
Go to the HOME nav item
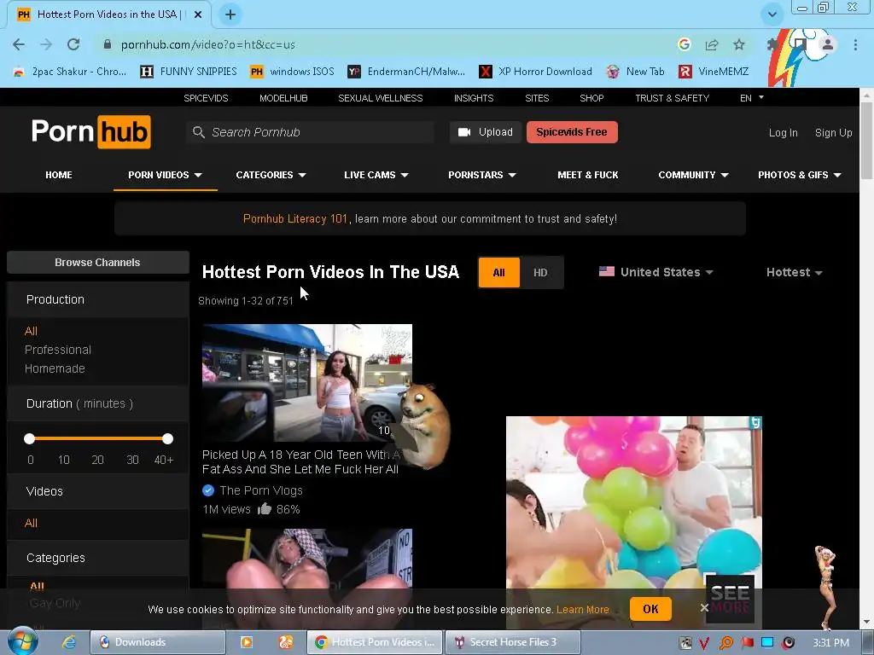pyautogui.click(x=59, y=175)
